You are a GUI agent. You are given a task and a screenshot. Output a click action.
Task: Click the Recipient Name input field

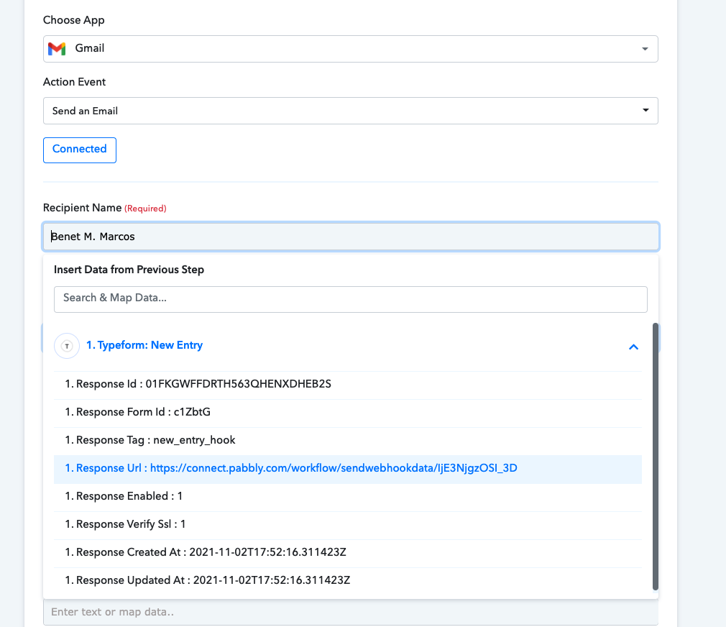[x=351, y=237]
